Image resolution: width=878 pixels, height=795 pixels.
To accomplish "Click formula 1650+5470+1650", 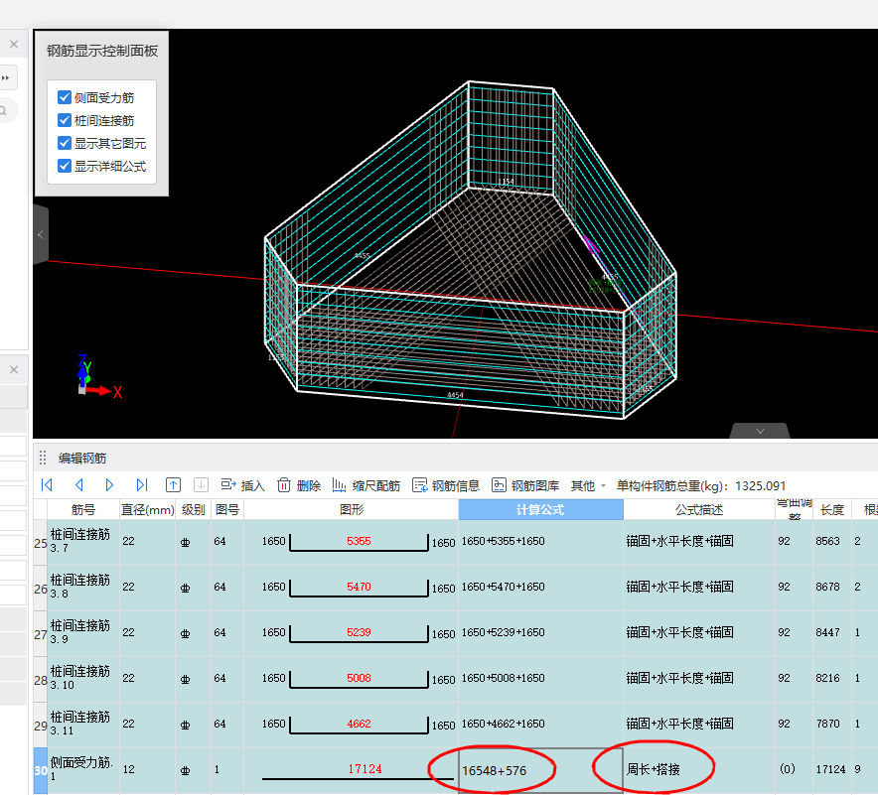I will coord(503,587).
